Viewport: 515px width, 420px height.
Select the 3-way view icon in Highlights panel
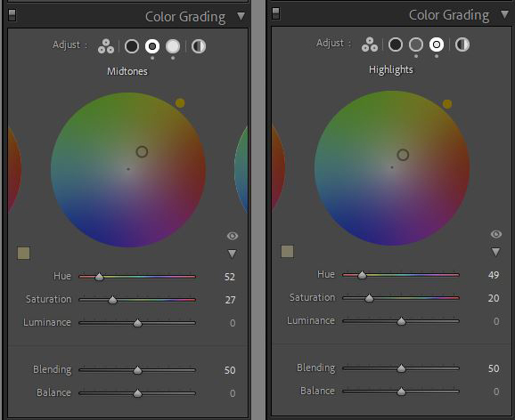coord(370,44)
